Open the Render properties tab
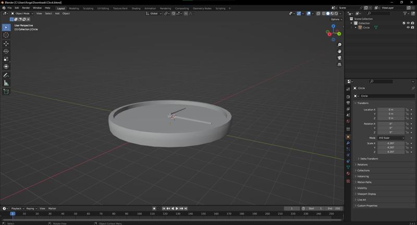Viewport: 417px width, 225px height. tap(348, 97)
